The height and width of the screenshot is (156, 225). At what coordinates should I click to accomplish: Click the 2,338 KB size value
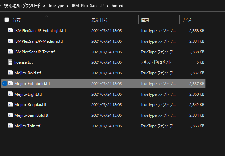197,52
